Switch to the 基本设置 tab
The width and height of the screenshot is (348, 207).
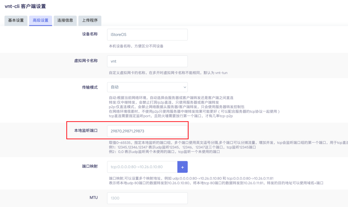16,20
